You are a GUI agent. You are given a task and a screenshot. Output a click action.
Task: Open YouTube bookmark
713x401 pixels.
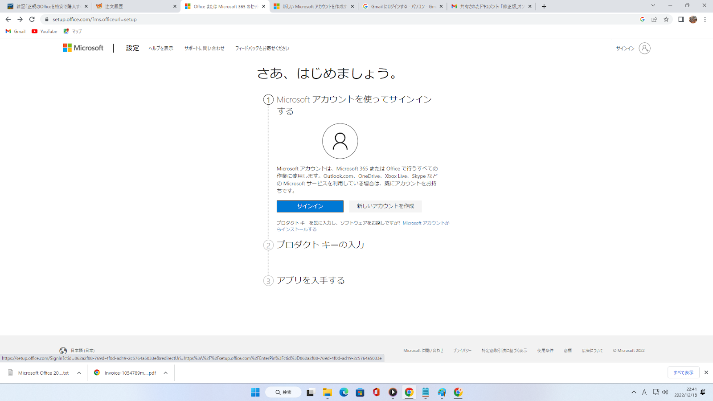coord(45,31)
